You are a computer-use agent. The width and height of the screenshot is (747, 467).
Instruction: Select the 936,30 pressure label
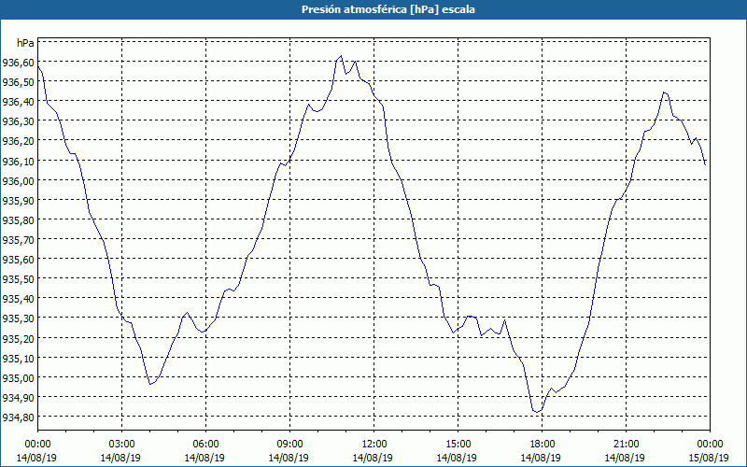pos(18,121)
